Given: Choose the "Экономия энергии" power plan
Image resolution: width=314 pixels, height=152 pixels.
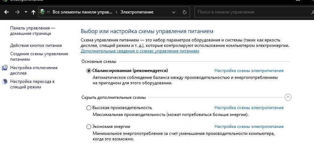Looking at the screenshot, I should coord(89,127).
